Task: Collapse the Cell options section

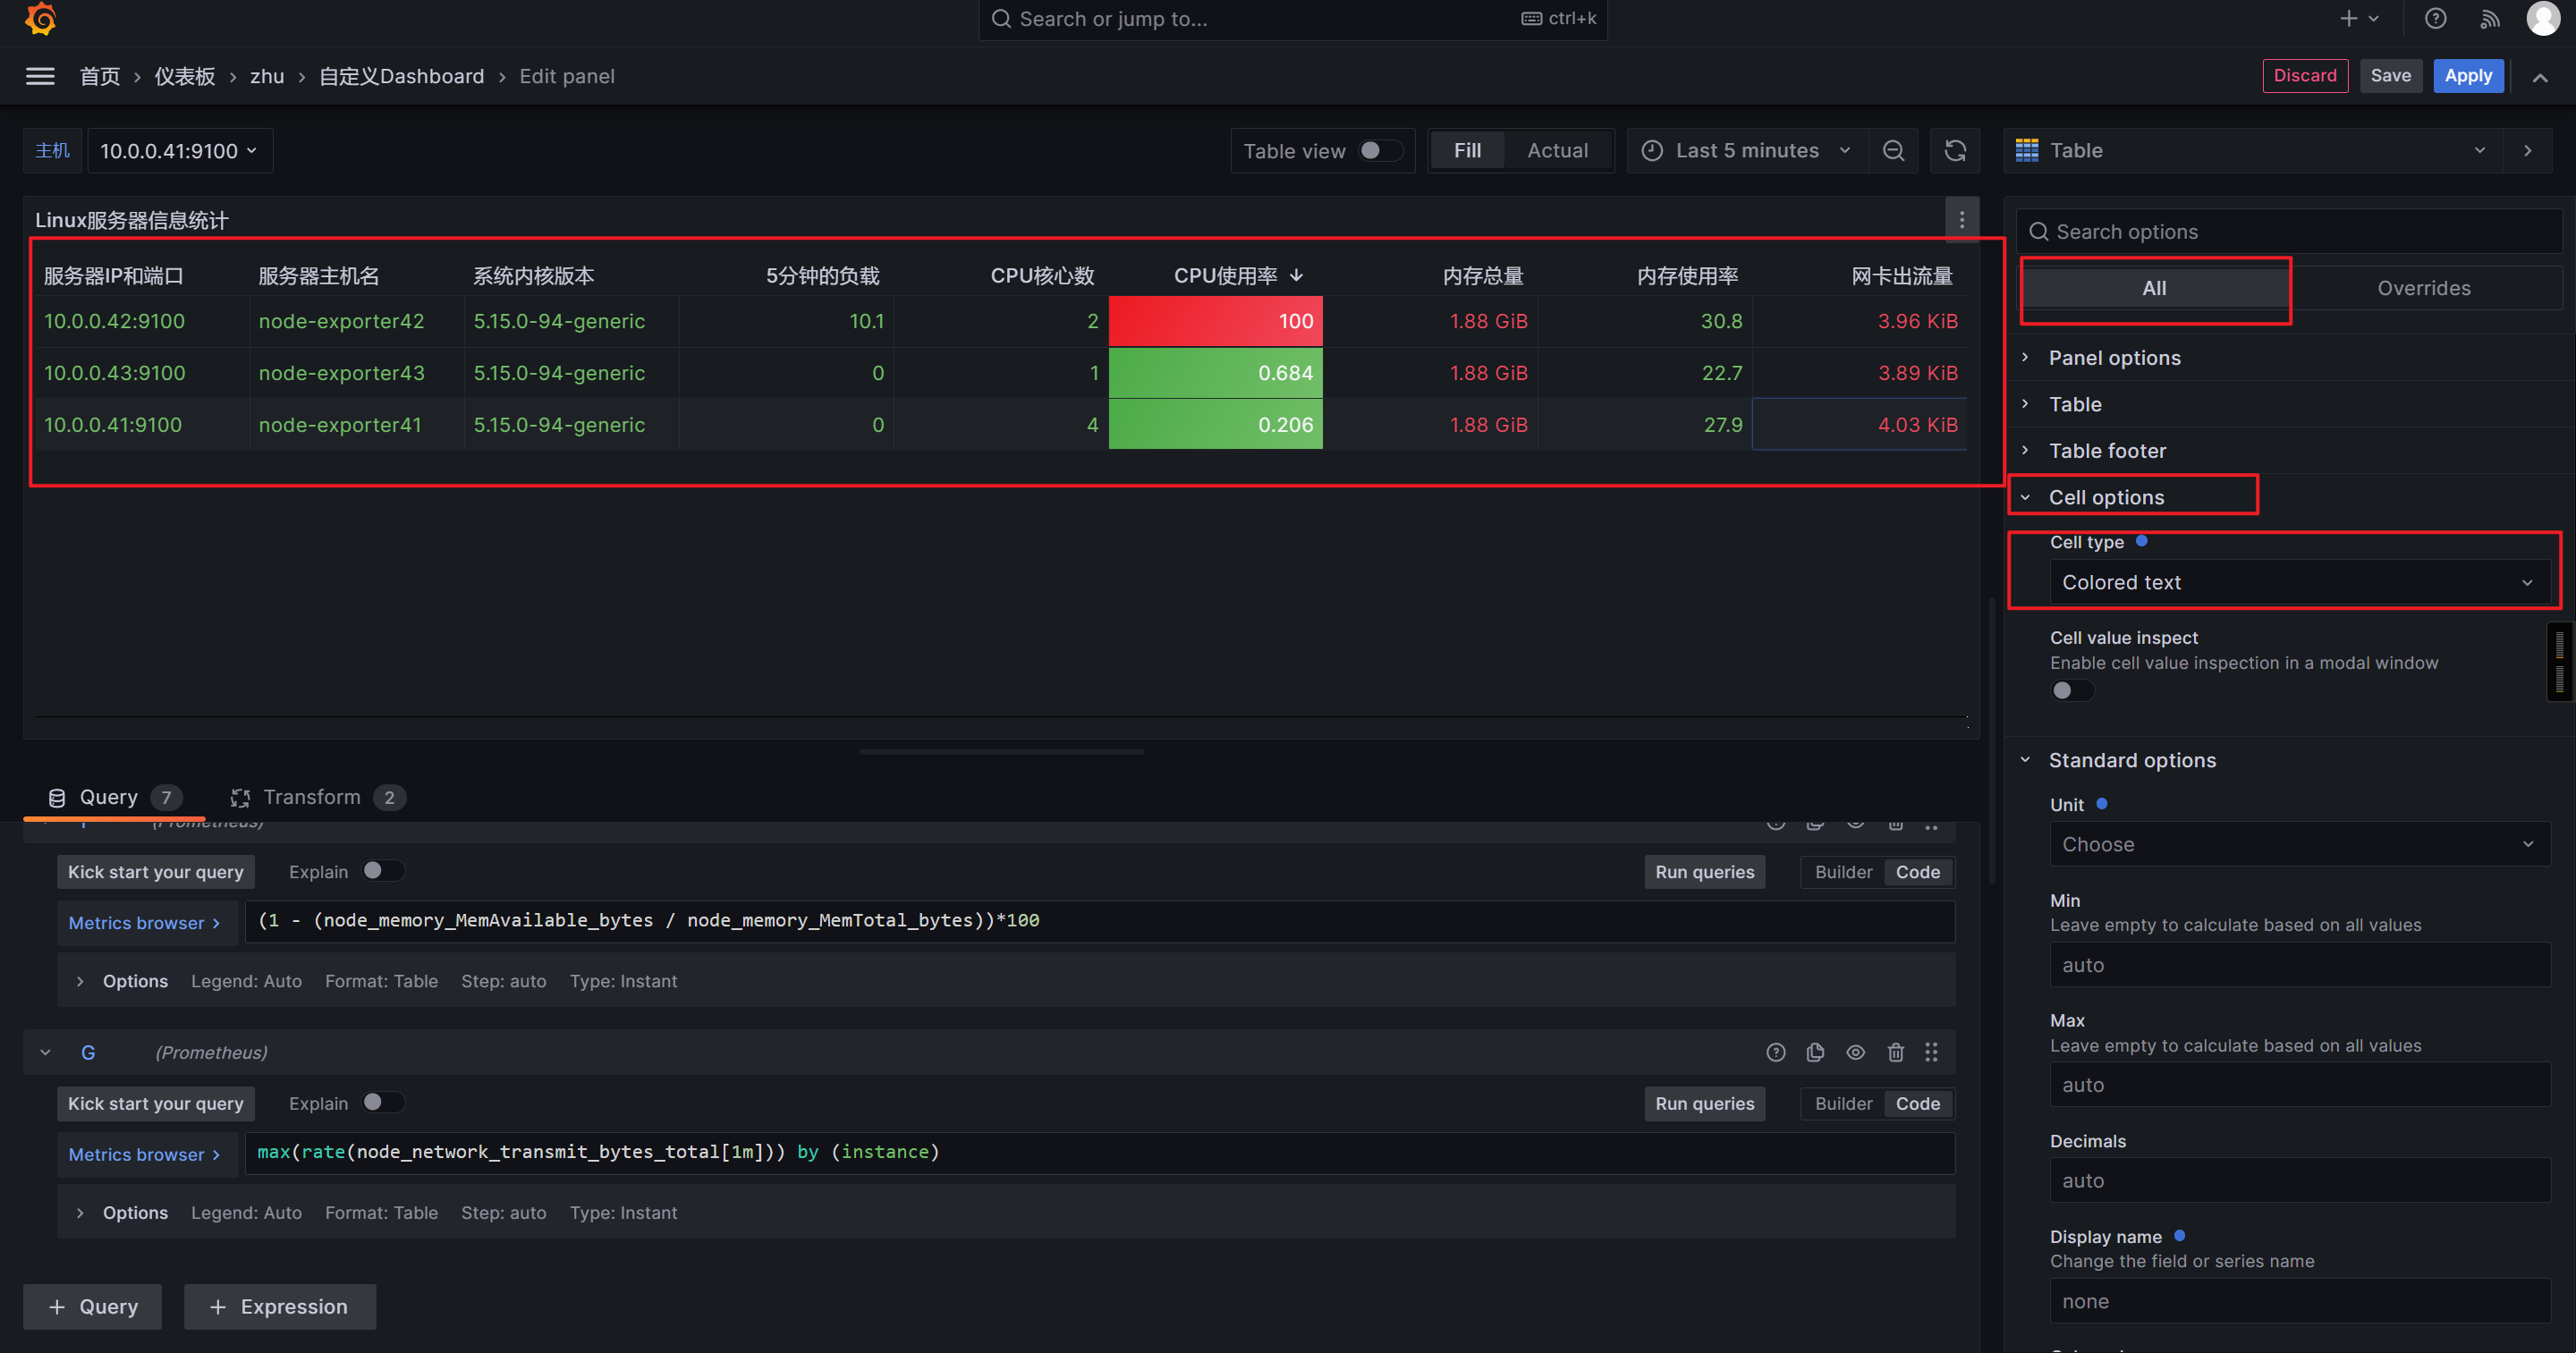Action: pos(2106,497)
